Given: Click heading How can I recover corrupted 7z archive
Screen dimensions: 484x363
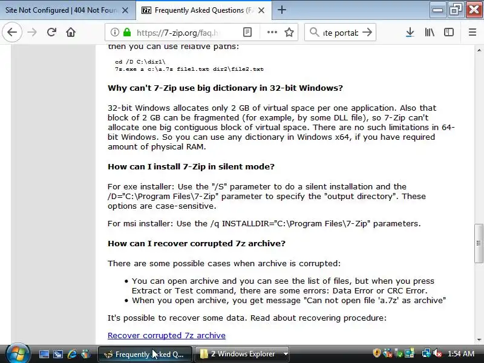Looking at the screenshot, I should (197, 244).
